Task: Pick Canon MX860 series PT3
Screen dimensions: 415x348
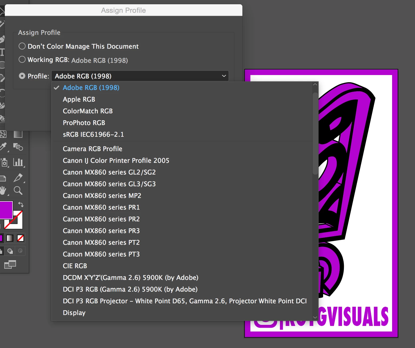Action: [x=182, y=254]
